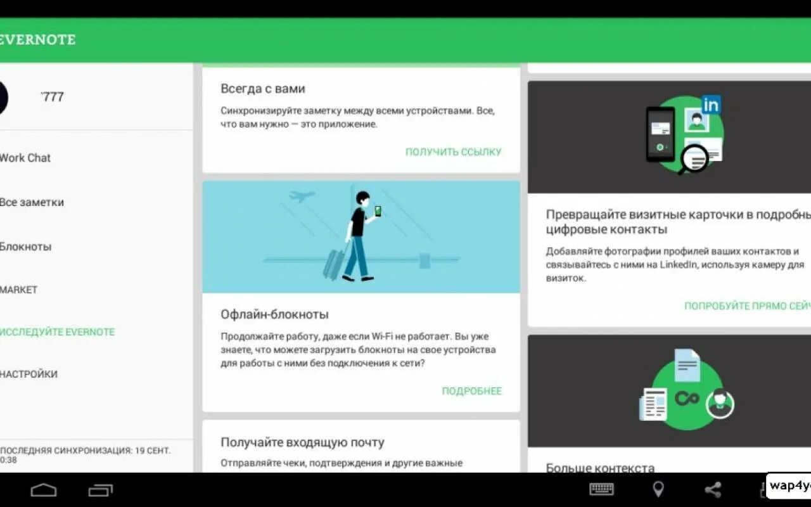Screen dimensions: 811x507
Task: Open Блокноты in the sidebar
Action: pyautogui.click(x=25, y=247)
